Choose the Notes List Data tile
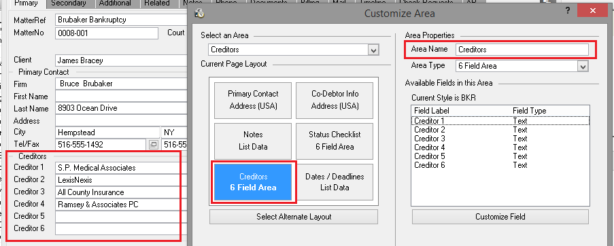Viewport: 614px width, 246px height. tap(253, 141)
